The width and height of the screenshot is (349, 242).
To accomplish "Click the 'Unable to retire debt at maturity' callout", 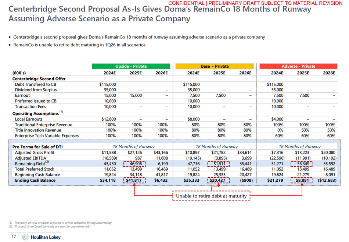I will pos(211,196).
